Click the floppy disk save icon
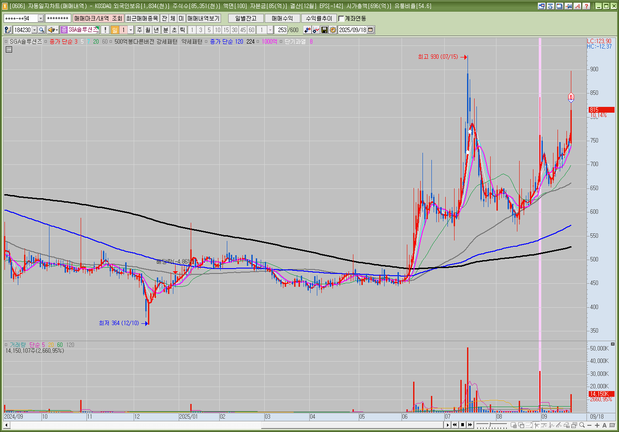Viewport: 619px width, 432px height. (324, 30)
